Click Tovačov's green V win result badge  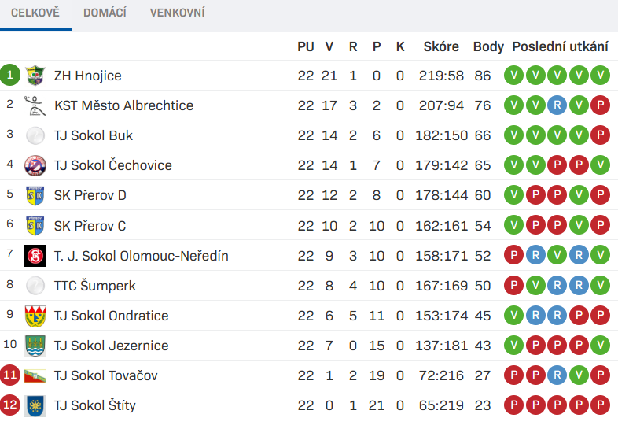click(x=579, y=375)
